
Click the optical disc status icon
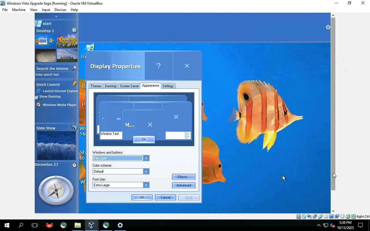(x=304, y=217)
